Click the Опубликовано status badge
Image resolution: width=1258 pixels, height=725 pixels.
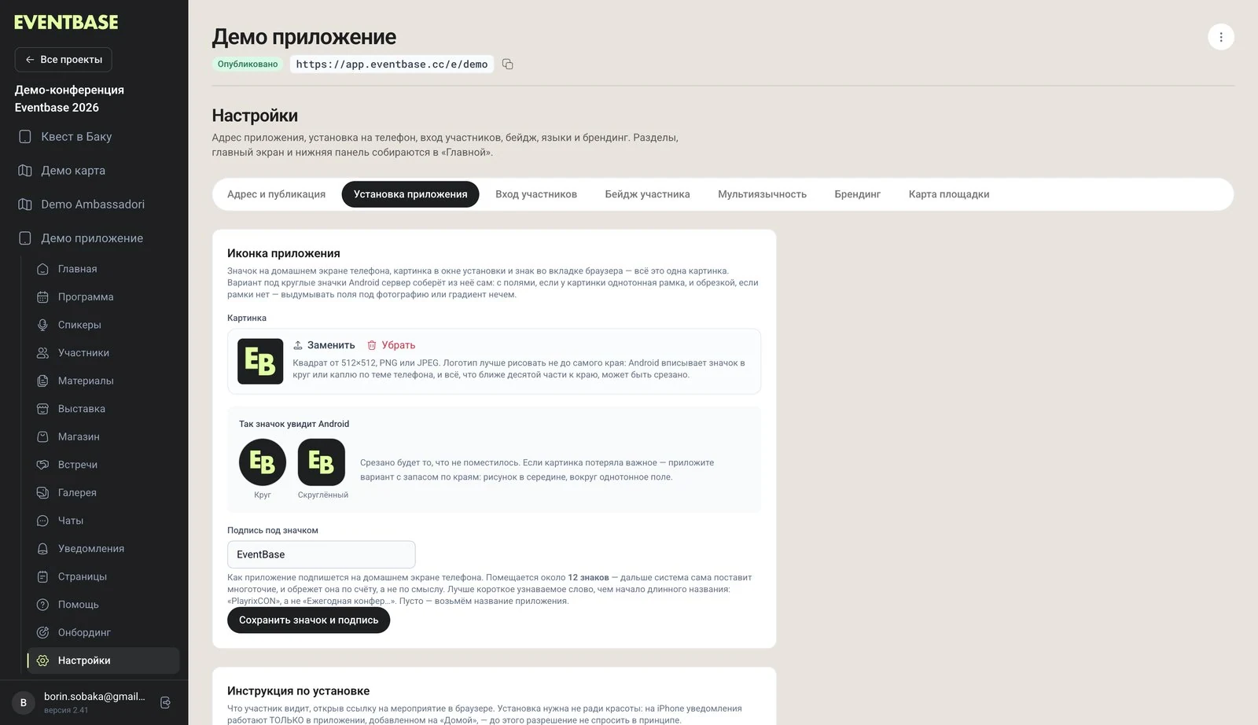pos(248,64)
